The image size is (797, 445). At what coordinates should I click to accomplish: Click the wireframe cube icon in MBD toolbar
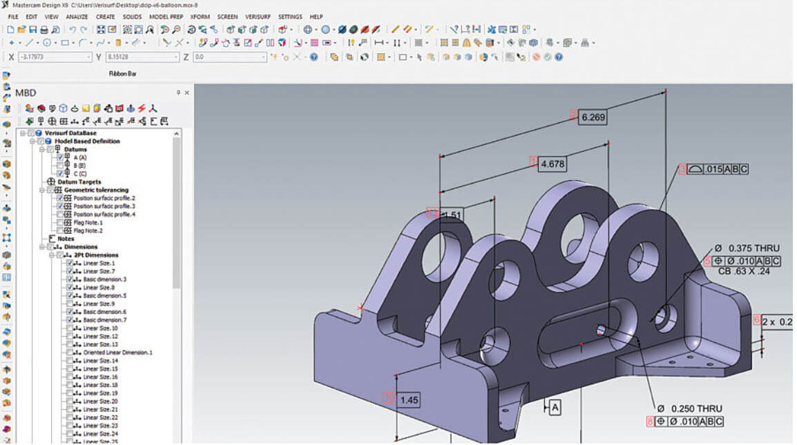click(x=63, y=108)
